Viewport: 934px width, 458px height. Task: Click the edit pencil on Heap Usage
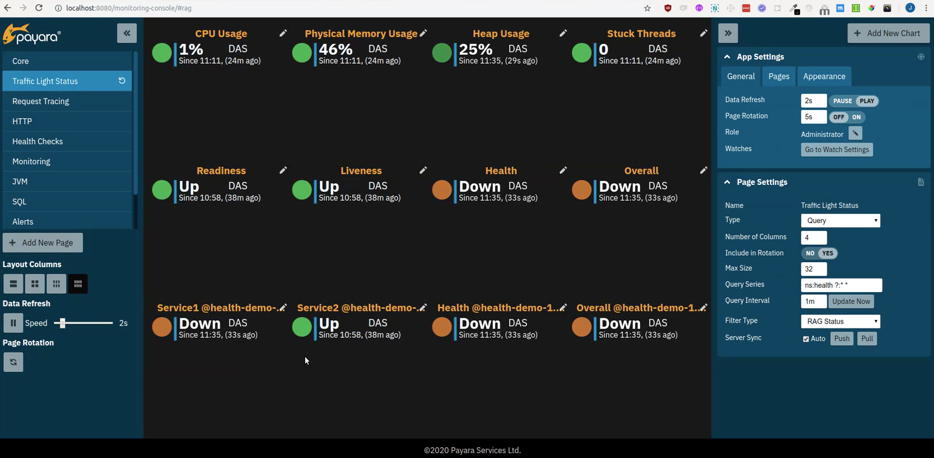pos(563,34)
